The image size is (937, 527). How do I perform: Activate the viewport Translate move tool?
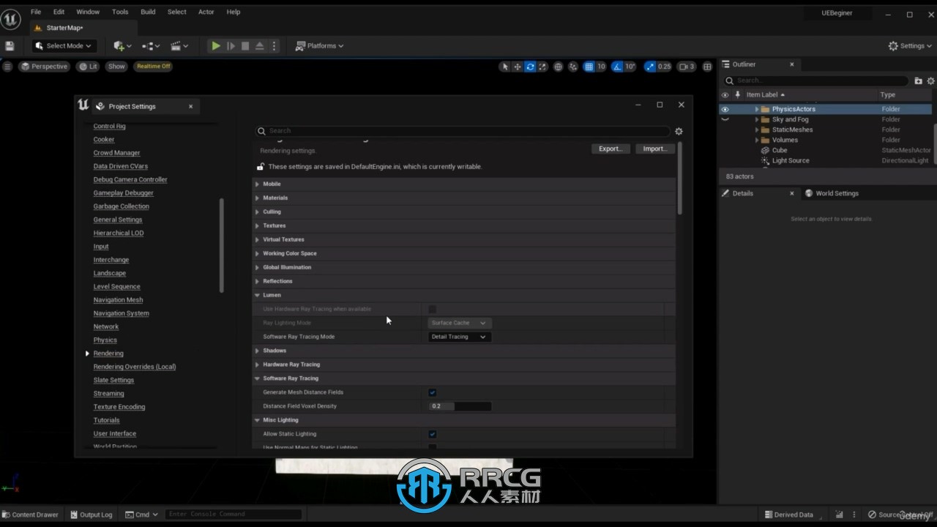pyautogui.click(x=518, y=67)
